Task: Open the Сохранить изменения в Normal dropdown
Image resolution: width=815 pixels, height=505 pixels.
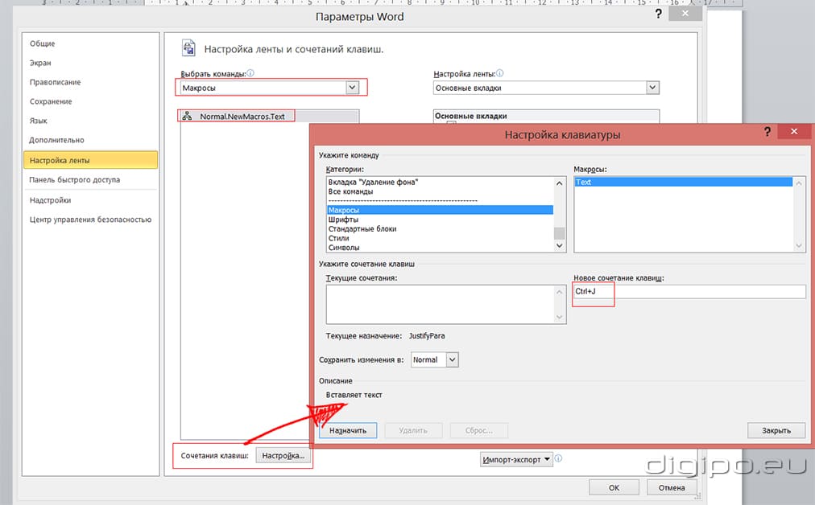Action: pos(453,359)
